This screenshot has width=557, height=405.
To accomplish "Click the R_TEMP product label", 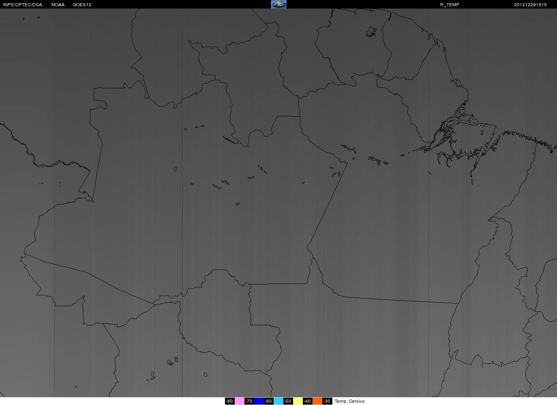I will 450,5.
